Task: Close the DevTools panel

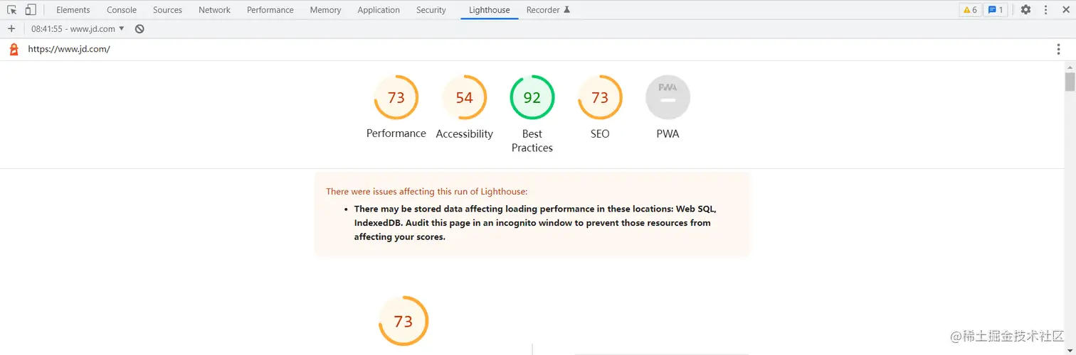Action: coord(1066,10)
